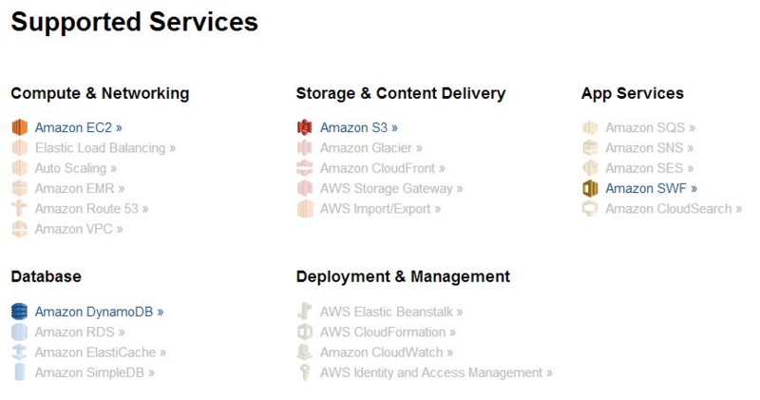
Task: Go to Elastic Load Balancing
Action: 105,148
